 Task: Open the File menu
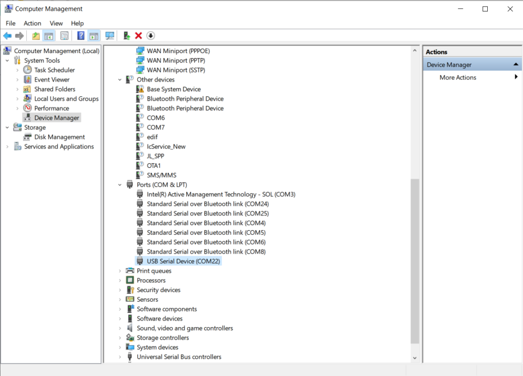click(11, 23)
